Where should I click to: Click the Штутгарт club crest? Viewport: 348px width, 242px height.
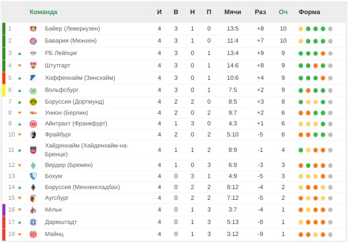click(x=33, y=65)
